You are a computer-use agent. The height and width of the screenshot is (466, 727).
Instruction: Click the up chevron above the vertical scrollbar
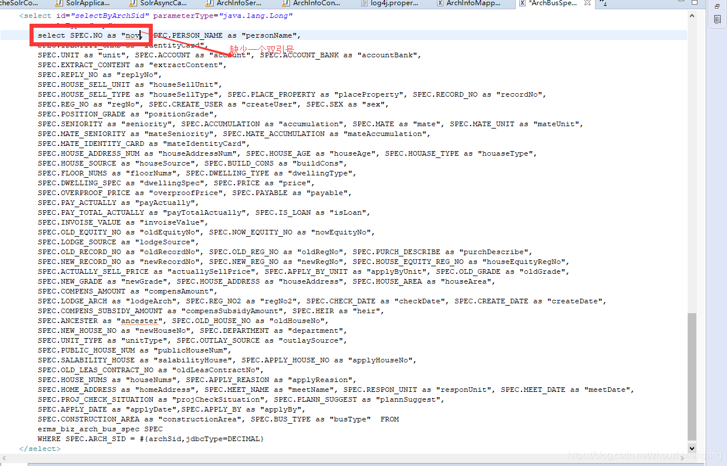(x=692, y=16)
